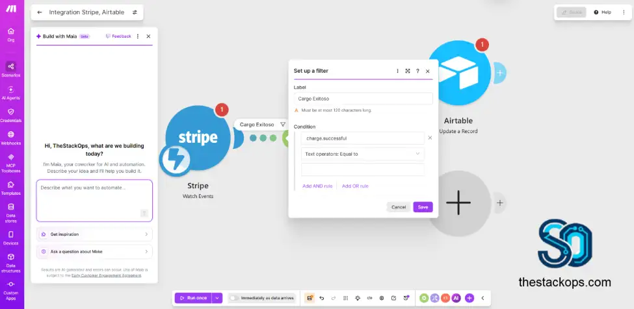Open MCP Toolboxes section

[x=11, y=163]
